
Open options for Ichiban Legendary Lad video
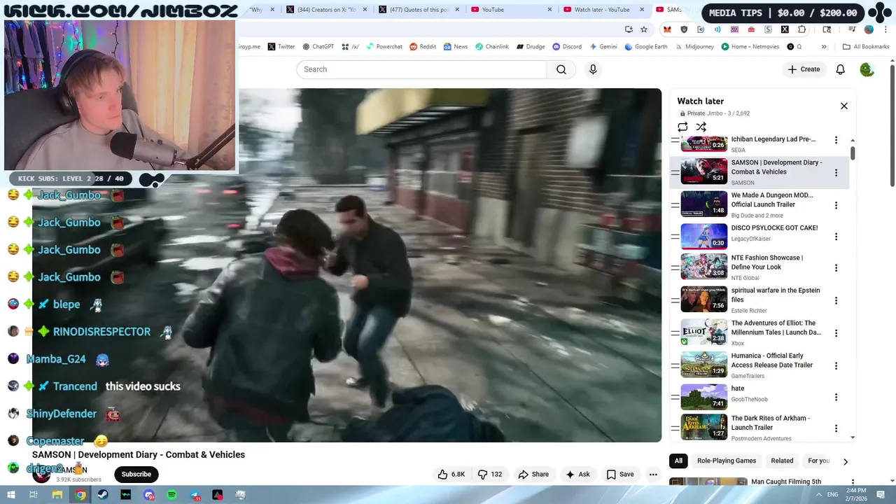point(836,140)
